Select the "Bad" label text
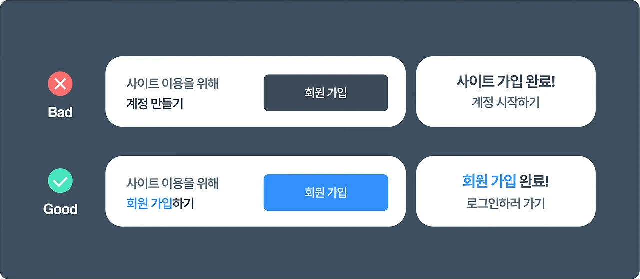 [60, 112]
